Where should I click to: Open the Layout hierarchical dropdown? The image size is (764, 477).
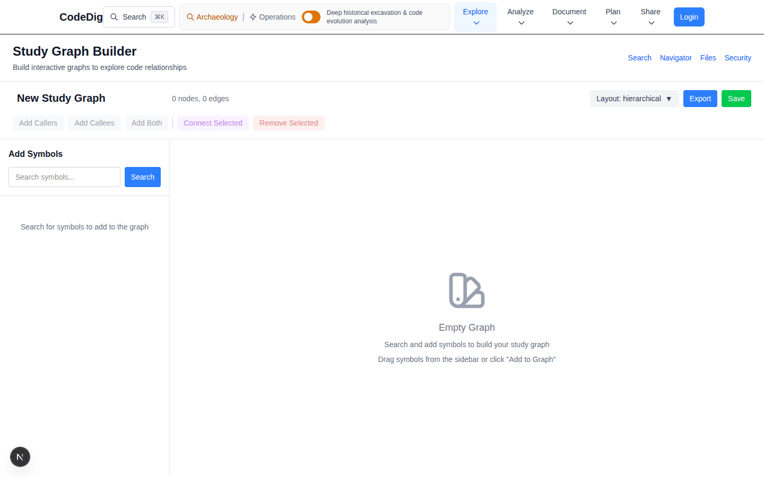(634, 98)
